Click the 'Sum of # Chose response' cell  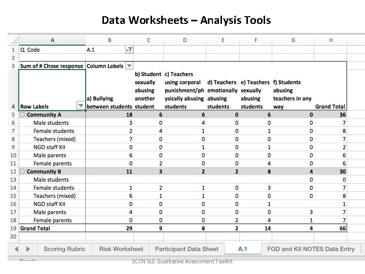click(52, 66)
